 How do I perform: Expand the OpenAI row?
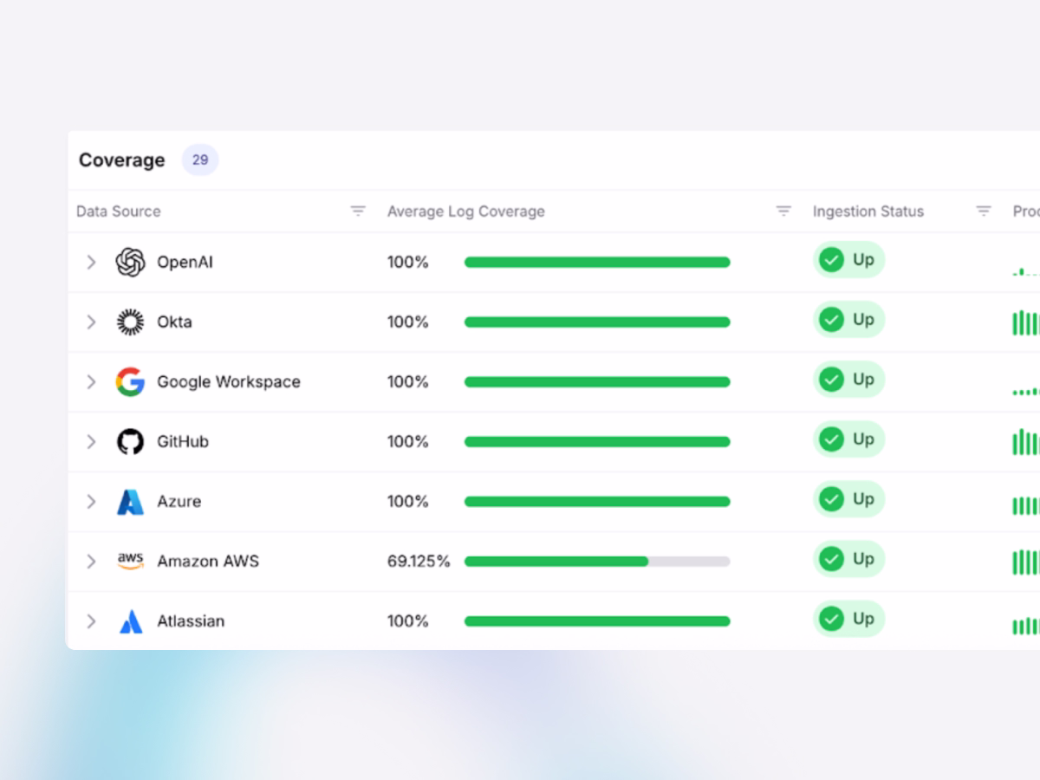coord(91,262)
